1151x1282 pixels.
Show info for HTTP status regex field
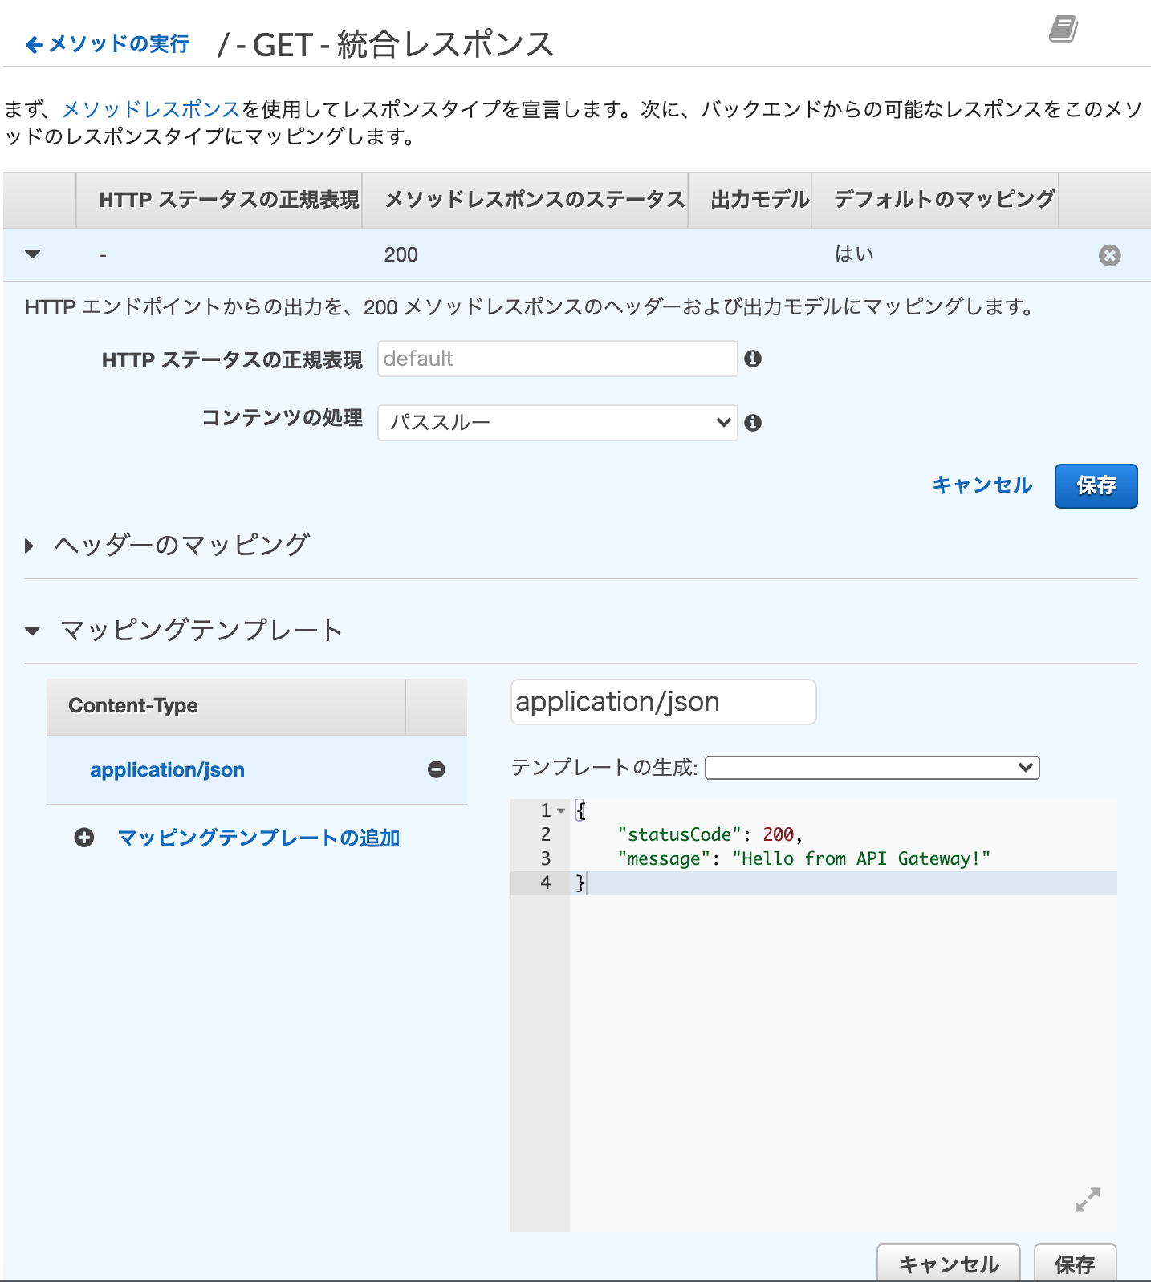(753, 359)
